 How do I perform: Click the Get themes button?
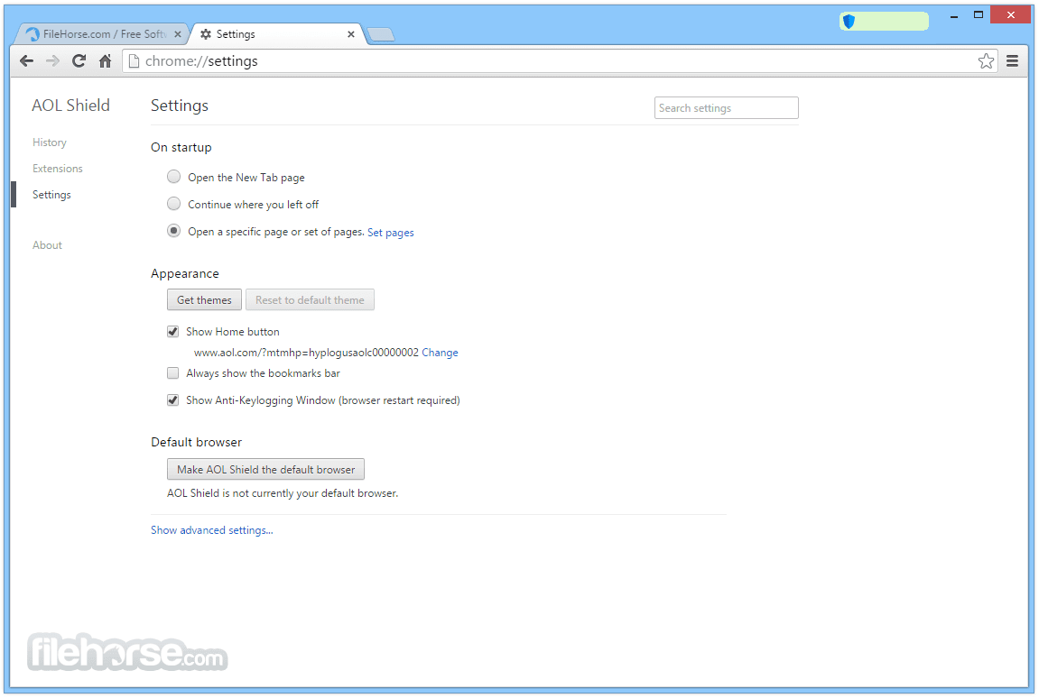click(204, 300)
